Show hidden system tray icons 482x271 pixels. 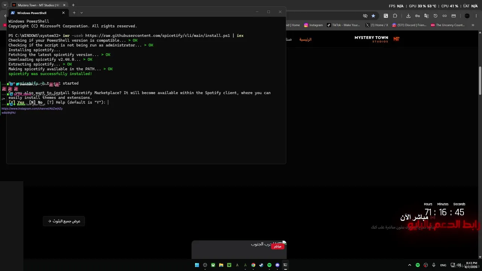(x=410, y=265)
